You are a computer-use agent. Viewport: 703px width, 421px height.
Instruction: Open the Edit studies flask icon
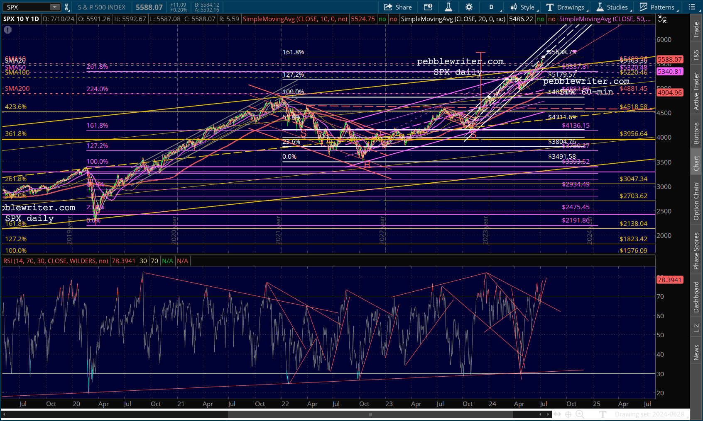pyautogui.click(x=448, y=7)
